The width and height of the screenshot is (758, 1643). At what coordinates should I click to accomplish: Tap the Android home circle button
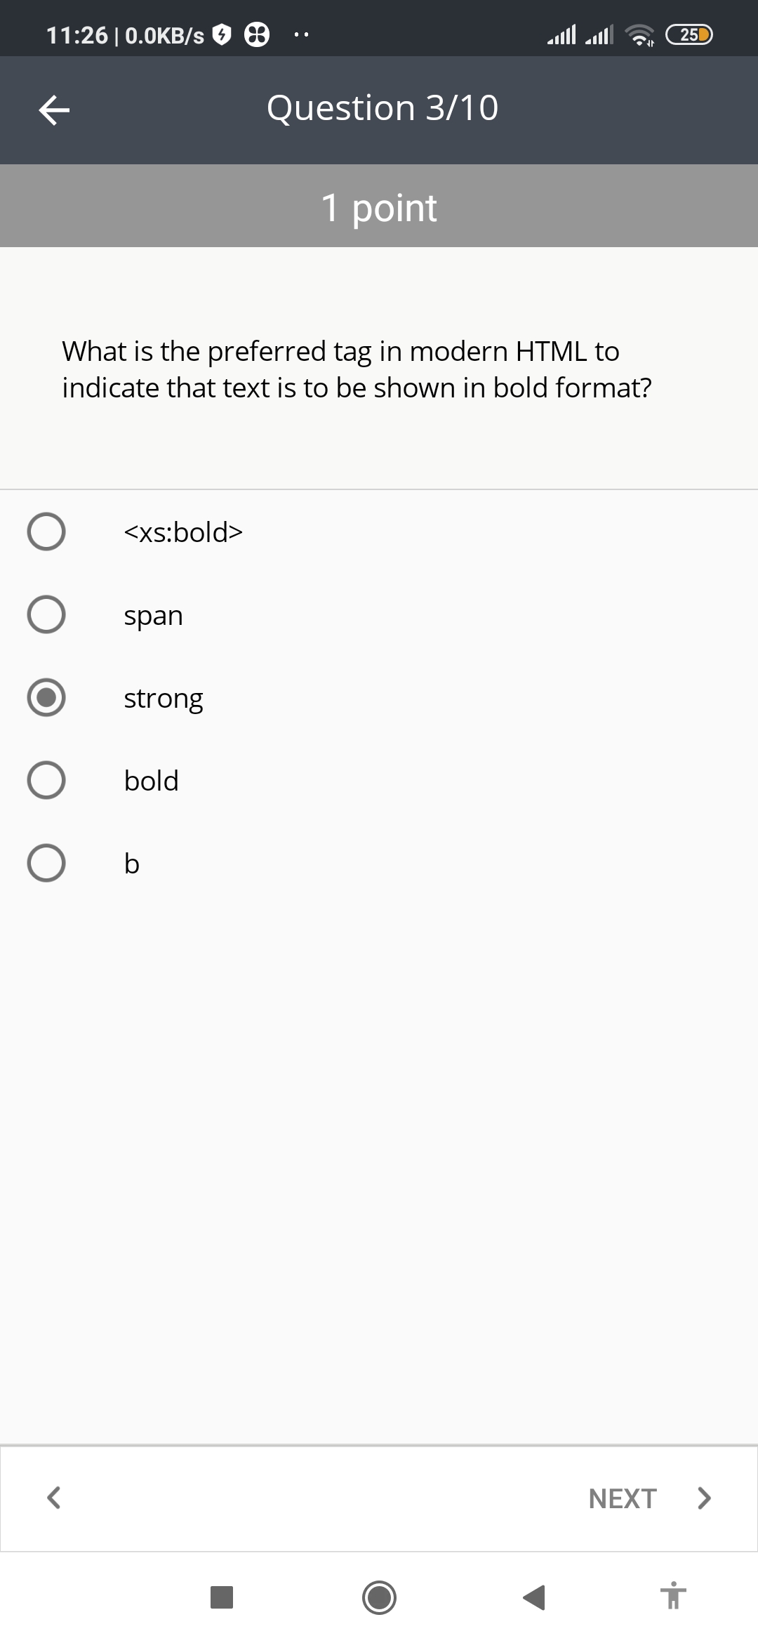pyautogui.click(x=379, y=1597)
